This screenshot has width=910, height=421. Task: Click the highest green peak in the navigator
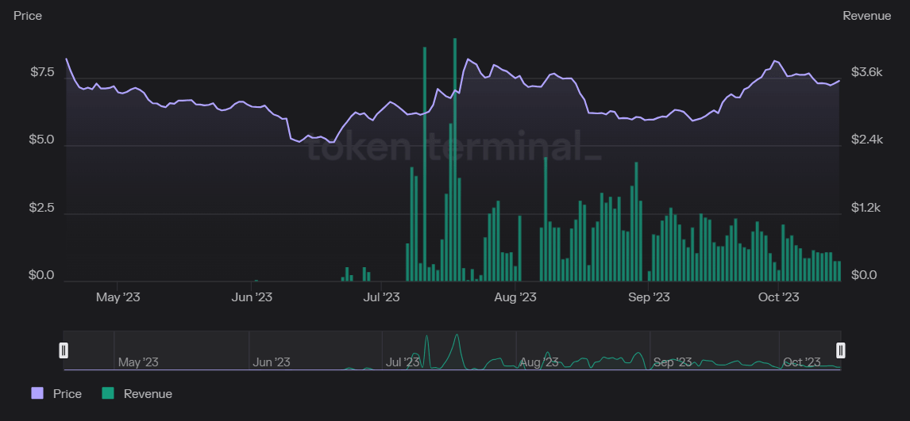[x=457, y=337]
